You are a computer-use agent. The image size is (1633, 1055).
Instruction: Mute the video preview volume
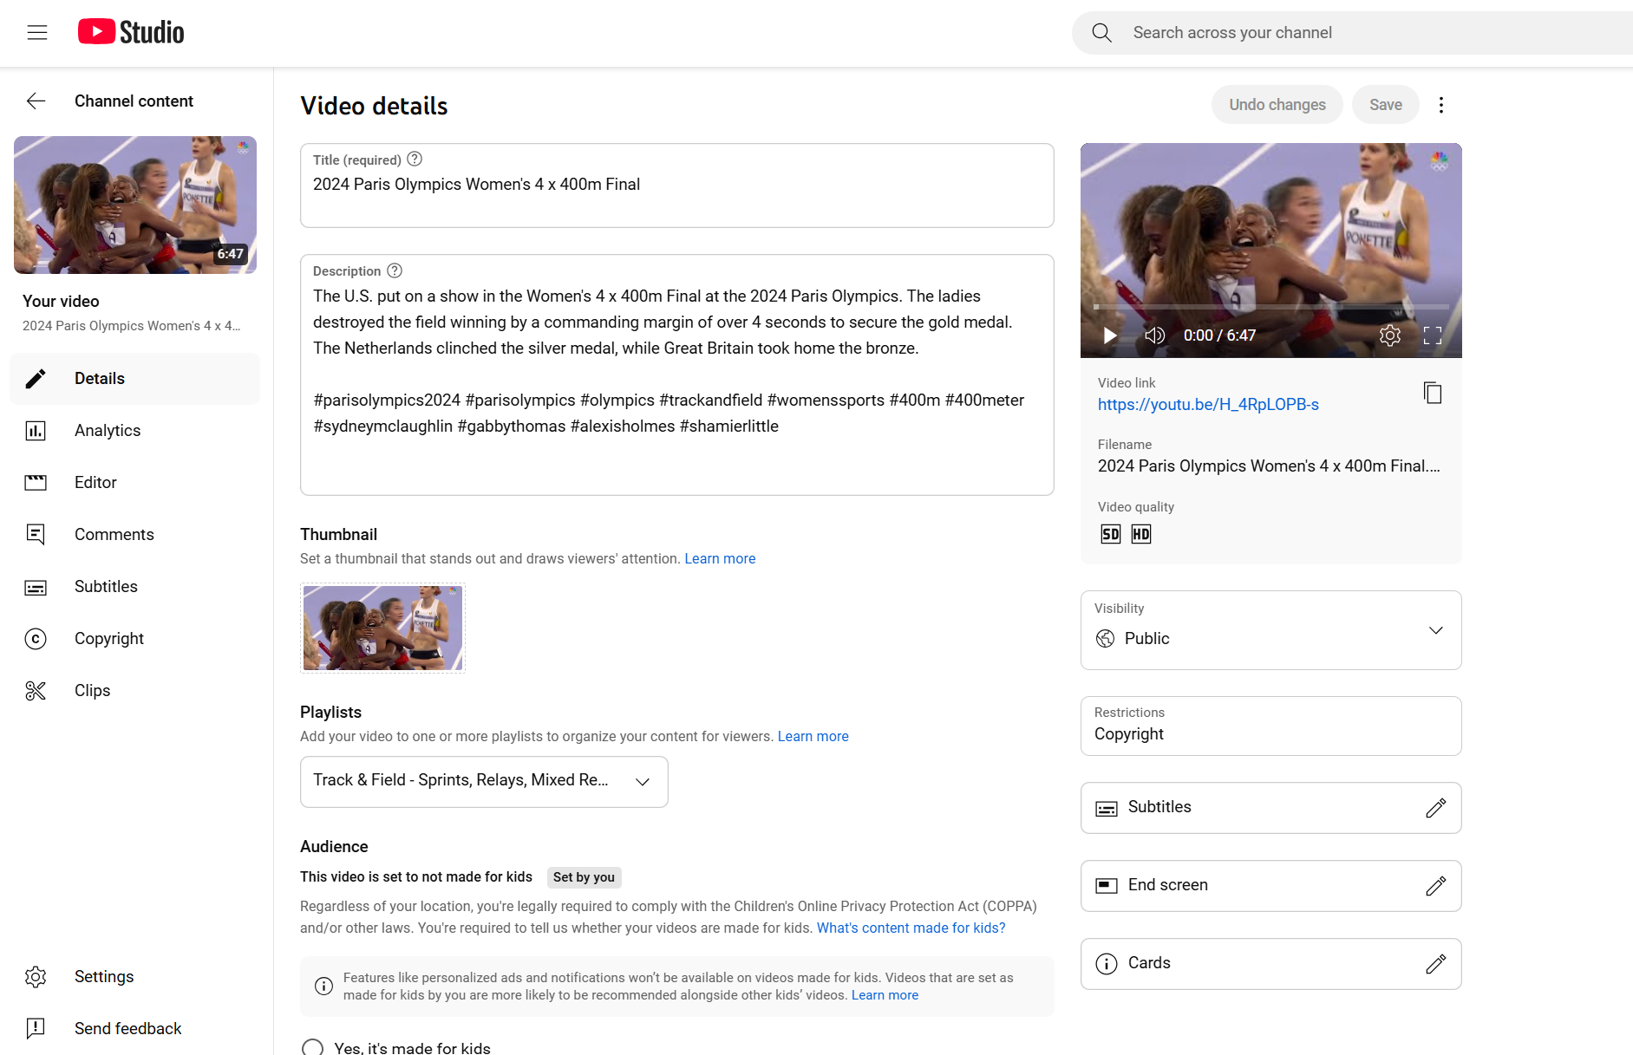tap(1154, 335)
